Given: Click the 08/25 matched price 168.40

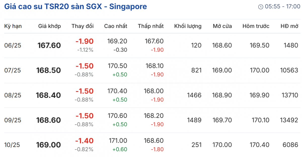Looking at the screenshot, I should (48, 95).
